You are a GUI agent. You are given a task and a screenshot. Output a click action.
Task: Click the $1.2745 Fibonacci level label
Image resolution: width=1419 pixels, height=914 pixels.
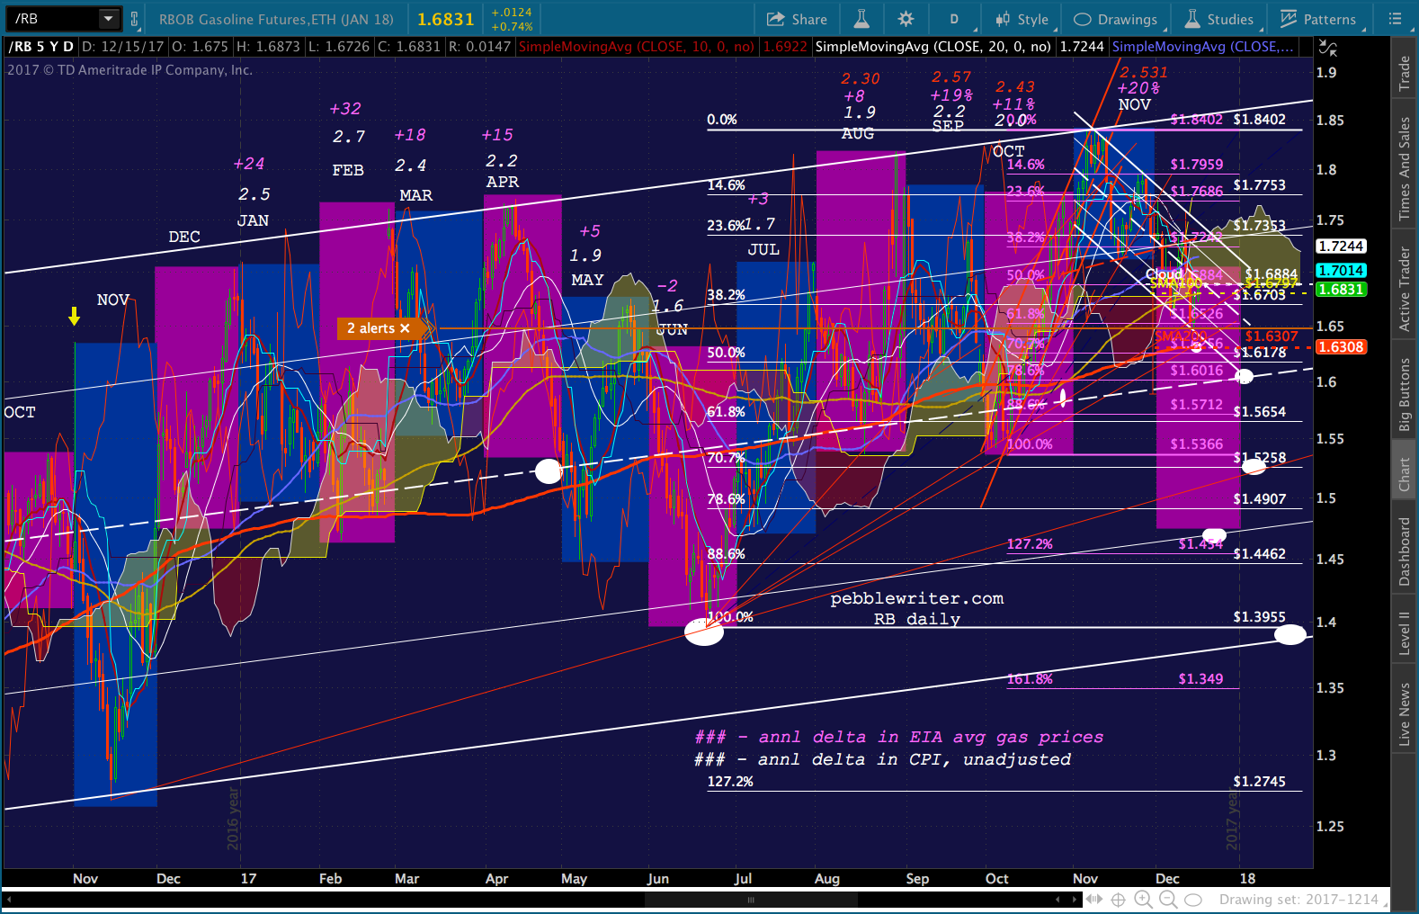pyautogui.click(x=1259, y=781)
